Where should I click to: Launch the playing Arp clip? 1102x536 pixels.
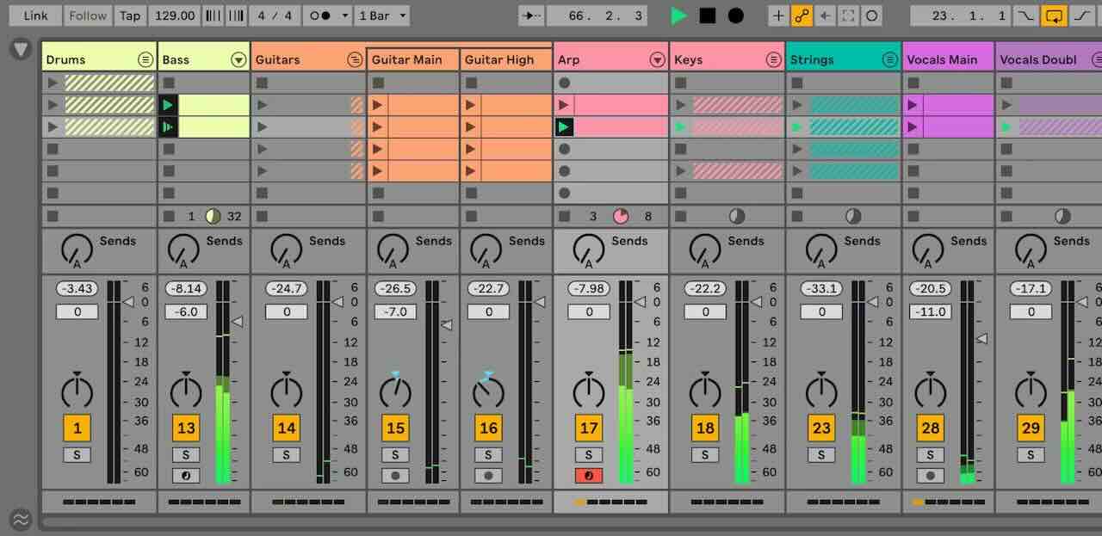(564, 127)
